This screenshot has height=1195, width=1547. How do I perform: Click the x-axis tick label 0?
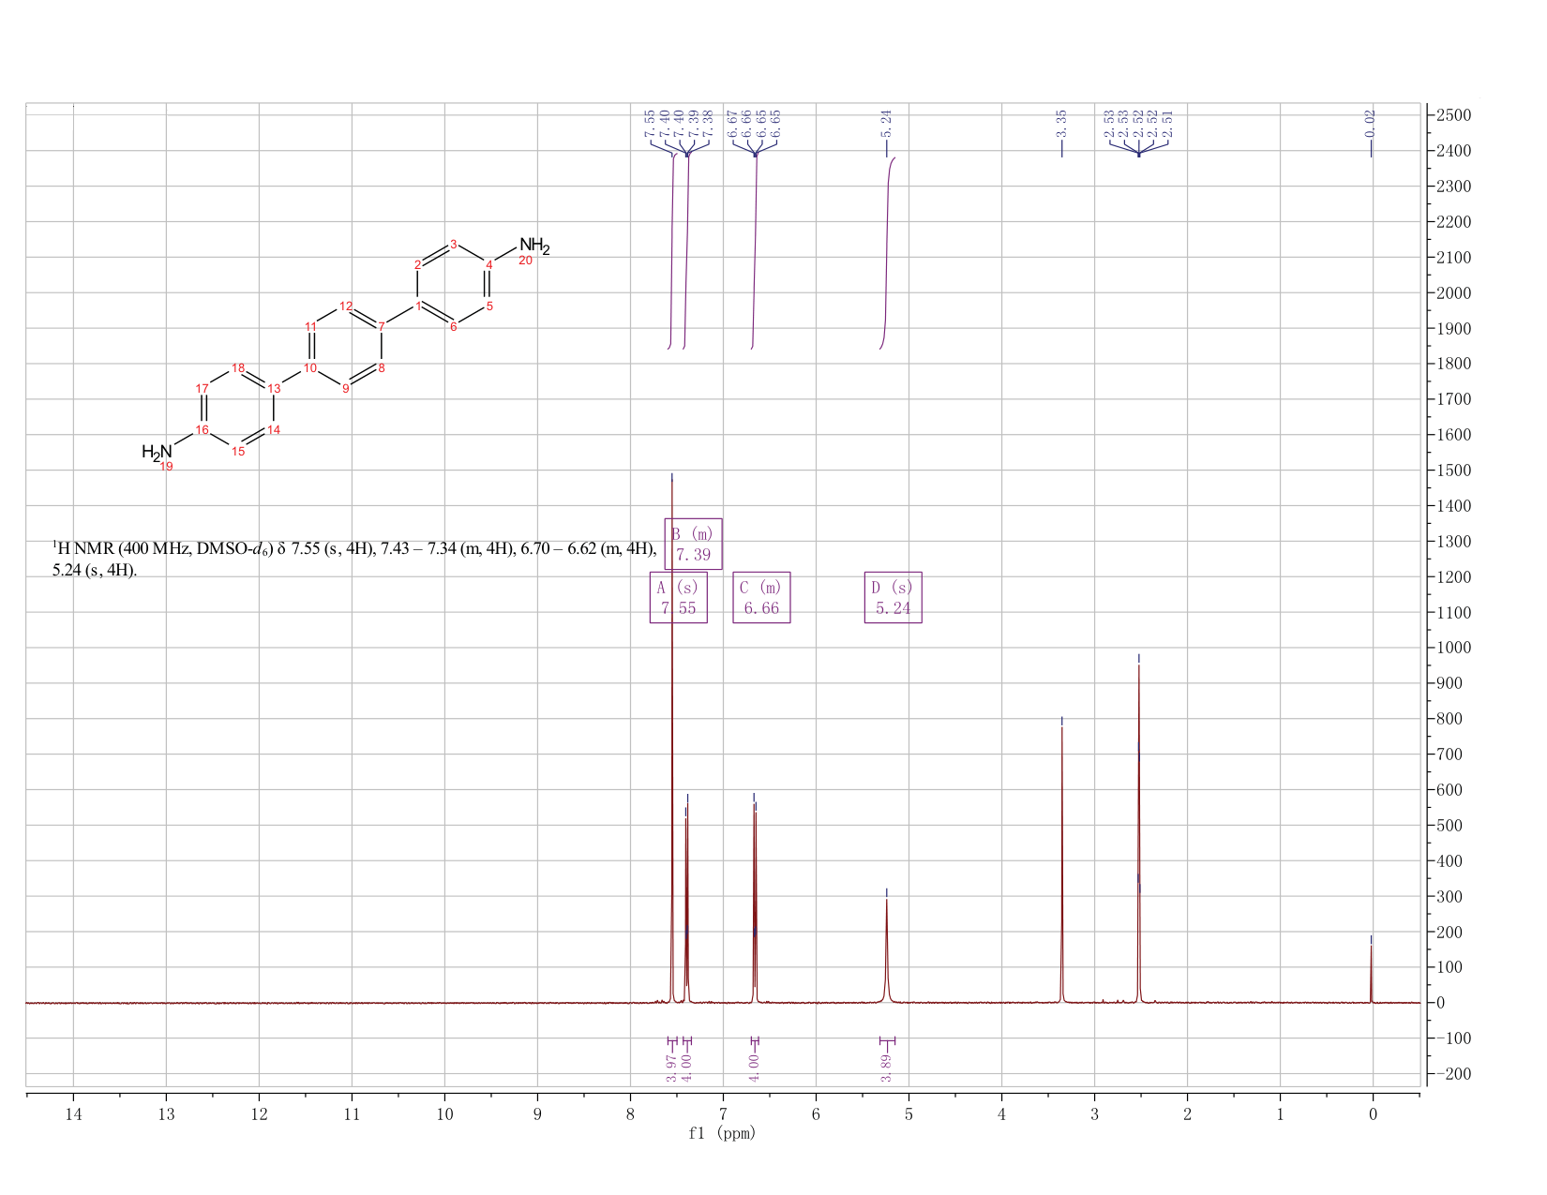point(1373,1114)
